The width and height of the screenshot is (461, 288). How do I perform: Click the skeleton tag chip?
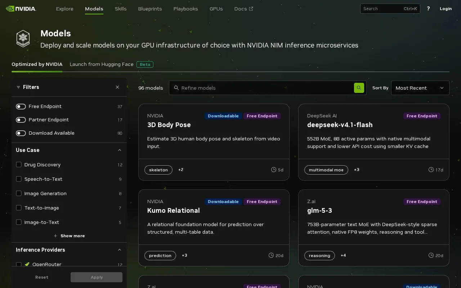click(158, 170)
